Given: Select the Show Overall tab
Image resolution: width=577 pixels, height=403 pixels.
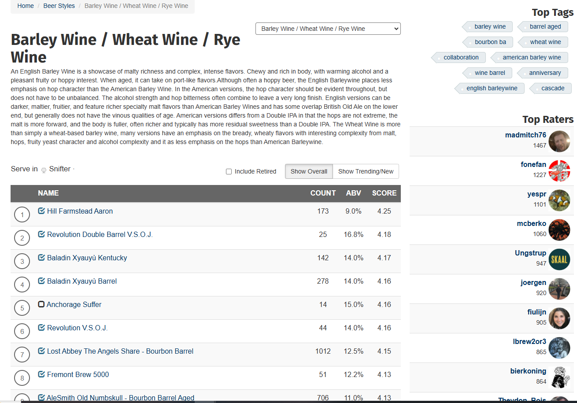Looking at the screenshot, I should pyautogui.click(x=309, y=171).
